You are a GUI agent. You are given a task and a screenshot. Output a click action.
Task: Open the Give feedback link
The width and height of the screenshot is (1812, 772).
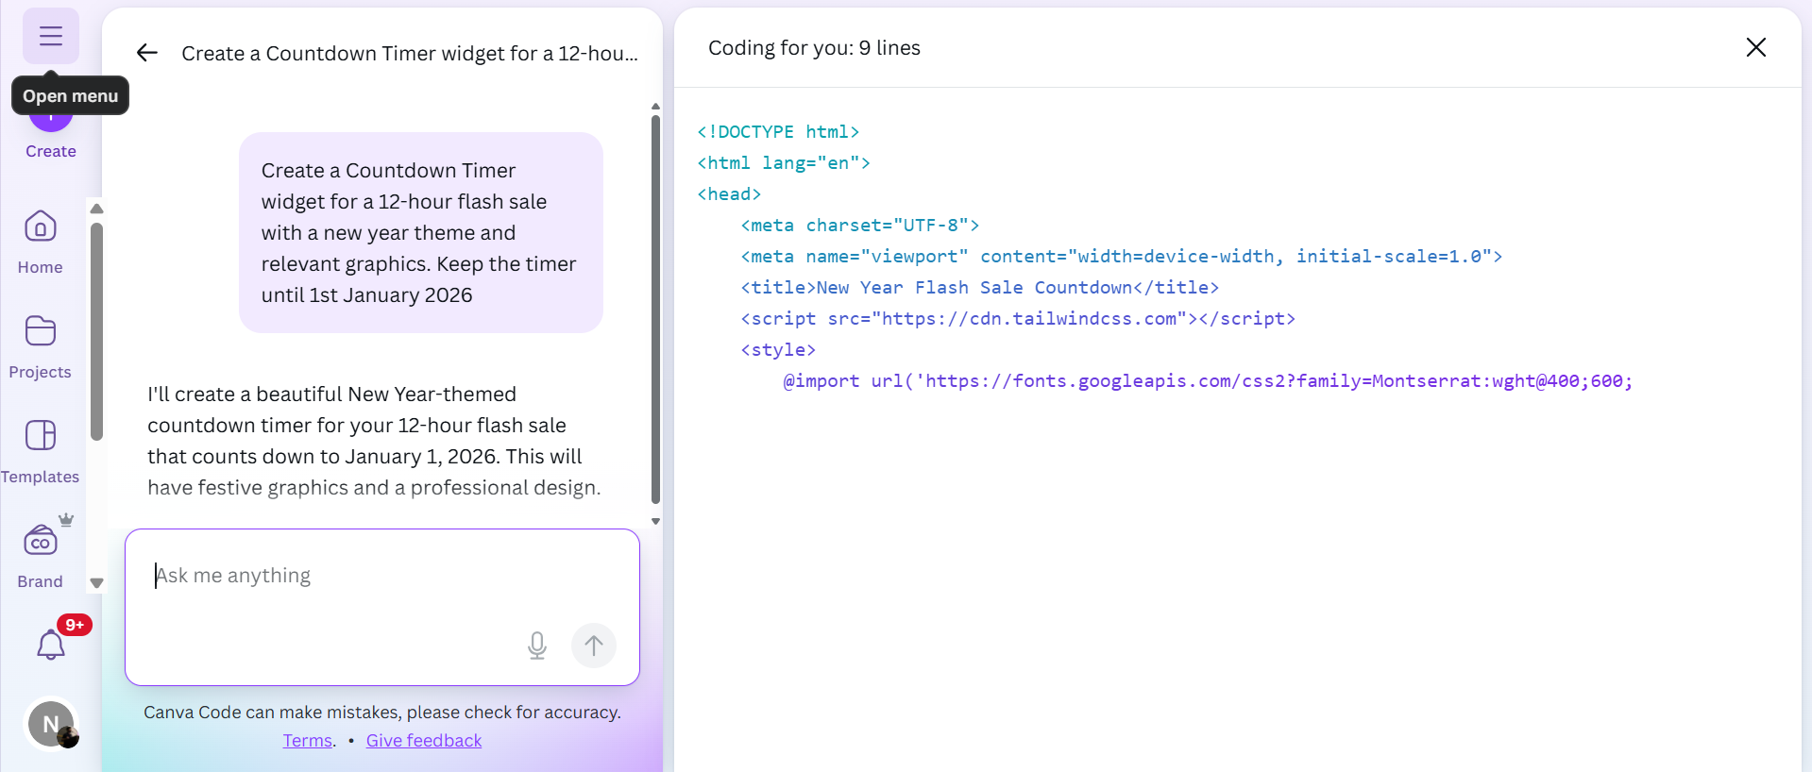[x=424, y=741]
